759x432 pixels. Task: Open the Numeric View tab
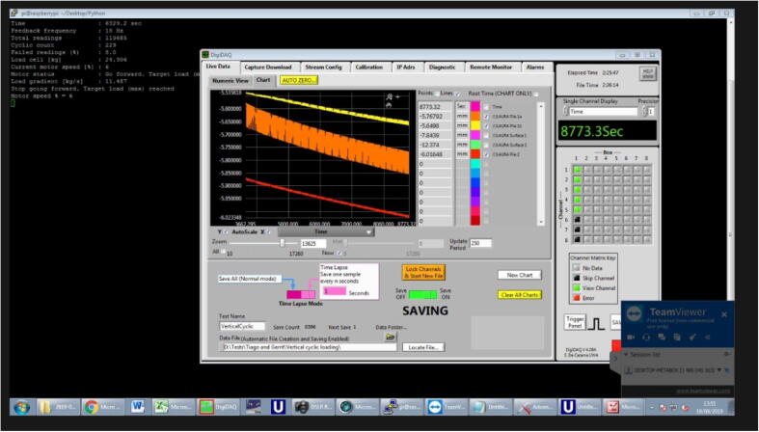230,80
